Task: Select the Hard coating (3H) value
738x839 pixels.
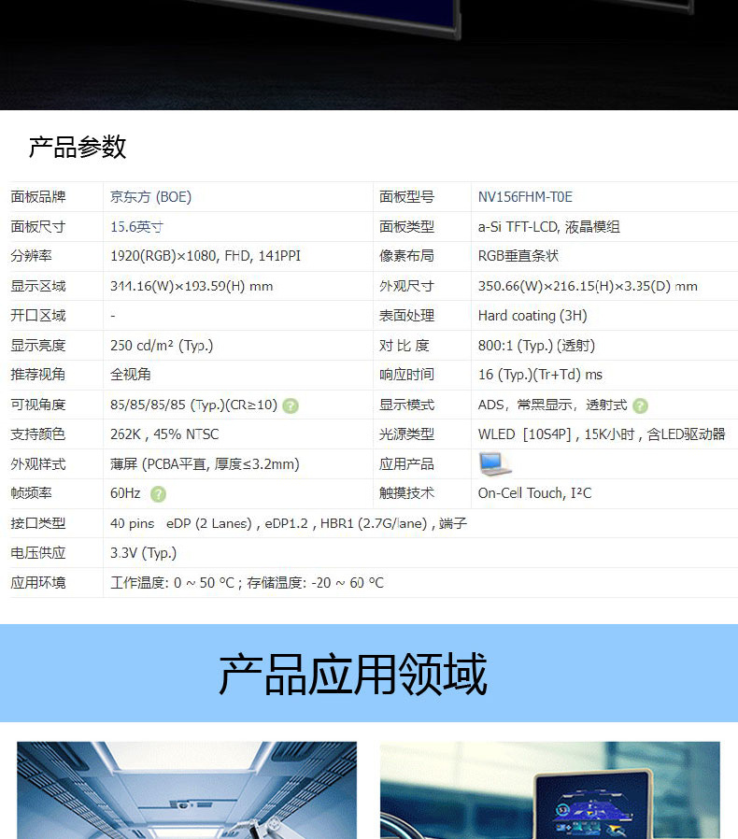Action: coord(532,316)
